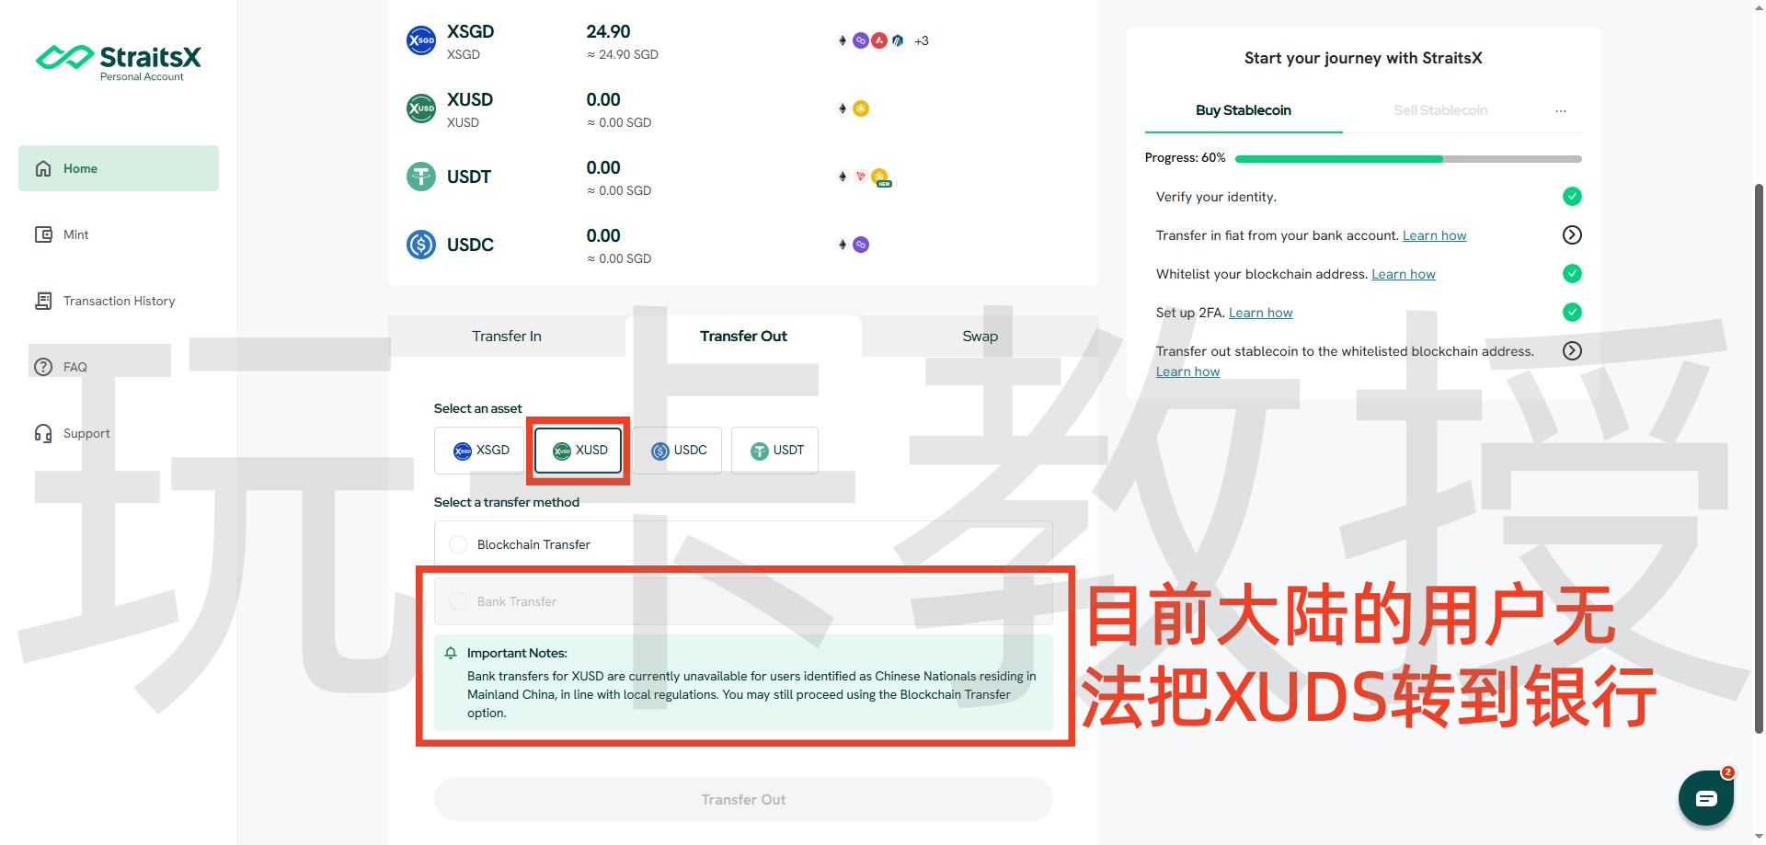Open the three-dots more options menu
Viewport: 1766px width, 845px height.
tap(1560, 110)
